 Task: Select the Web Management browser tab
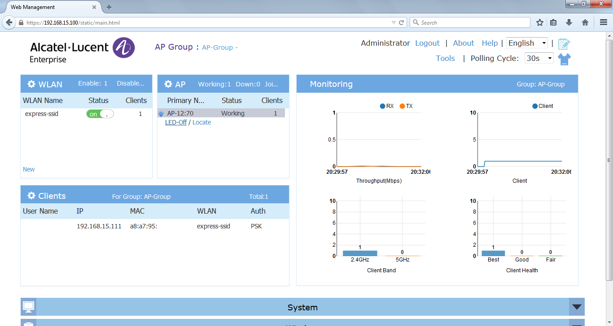tap(49, 7)
